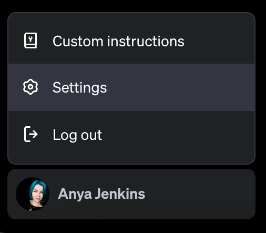Click the Settings gear icon

pyautogui.click(x=30, y=87)
